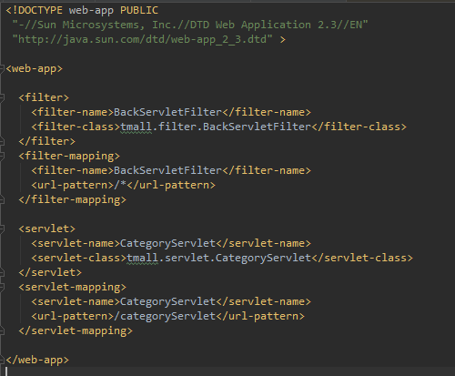Click BackServletFilter inside the <filter-mapping> block
The image size is (455, 376).
coord(168,170)
